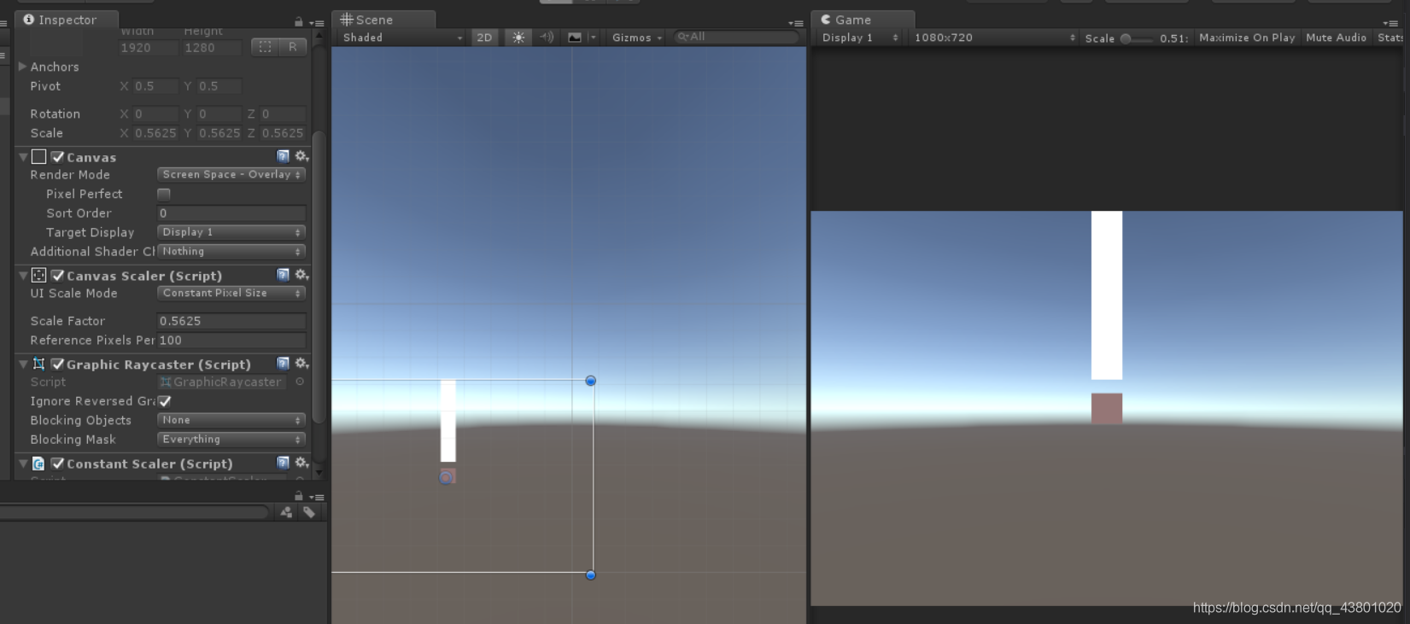Click the Graphic Raycaster component icon
Viewport: 1410px width, 624px height.
click(38, 364)
